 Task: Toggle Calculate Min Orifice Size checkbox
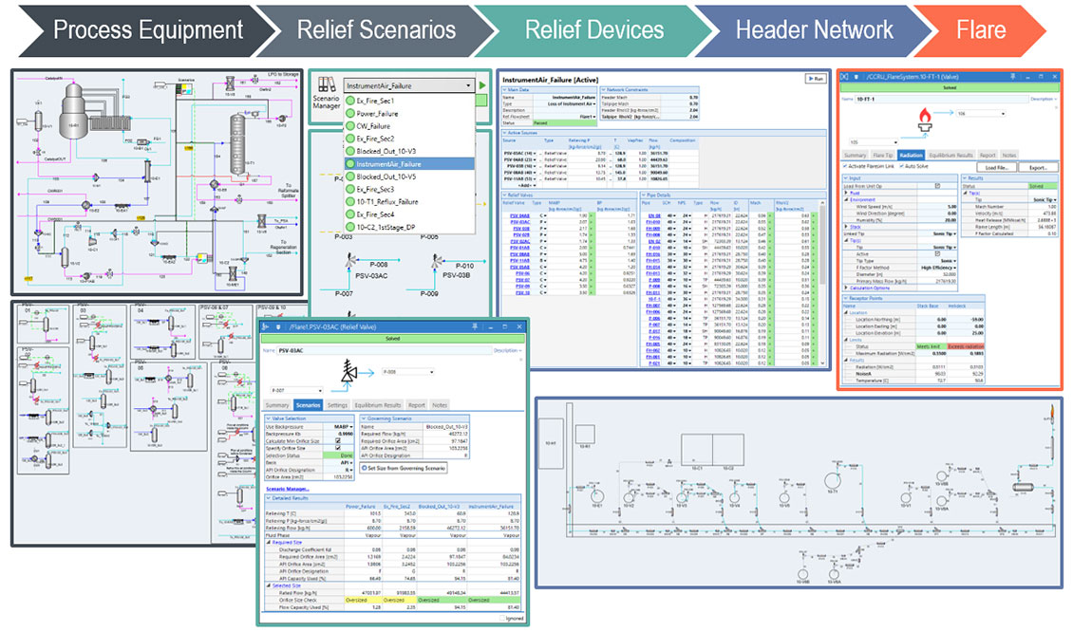(338, 441)
